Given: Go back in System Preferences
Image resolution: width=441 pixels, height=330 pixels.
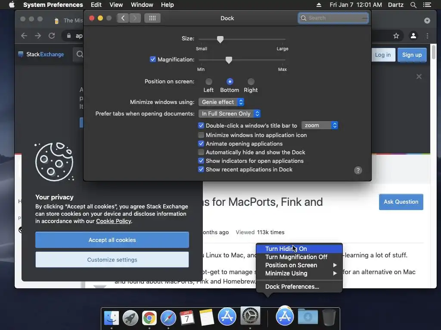Looking at the screenshot, I should point(123,18).
